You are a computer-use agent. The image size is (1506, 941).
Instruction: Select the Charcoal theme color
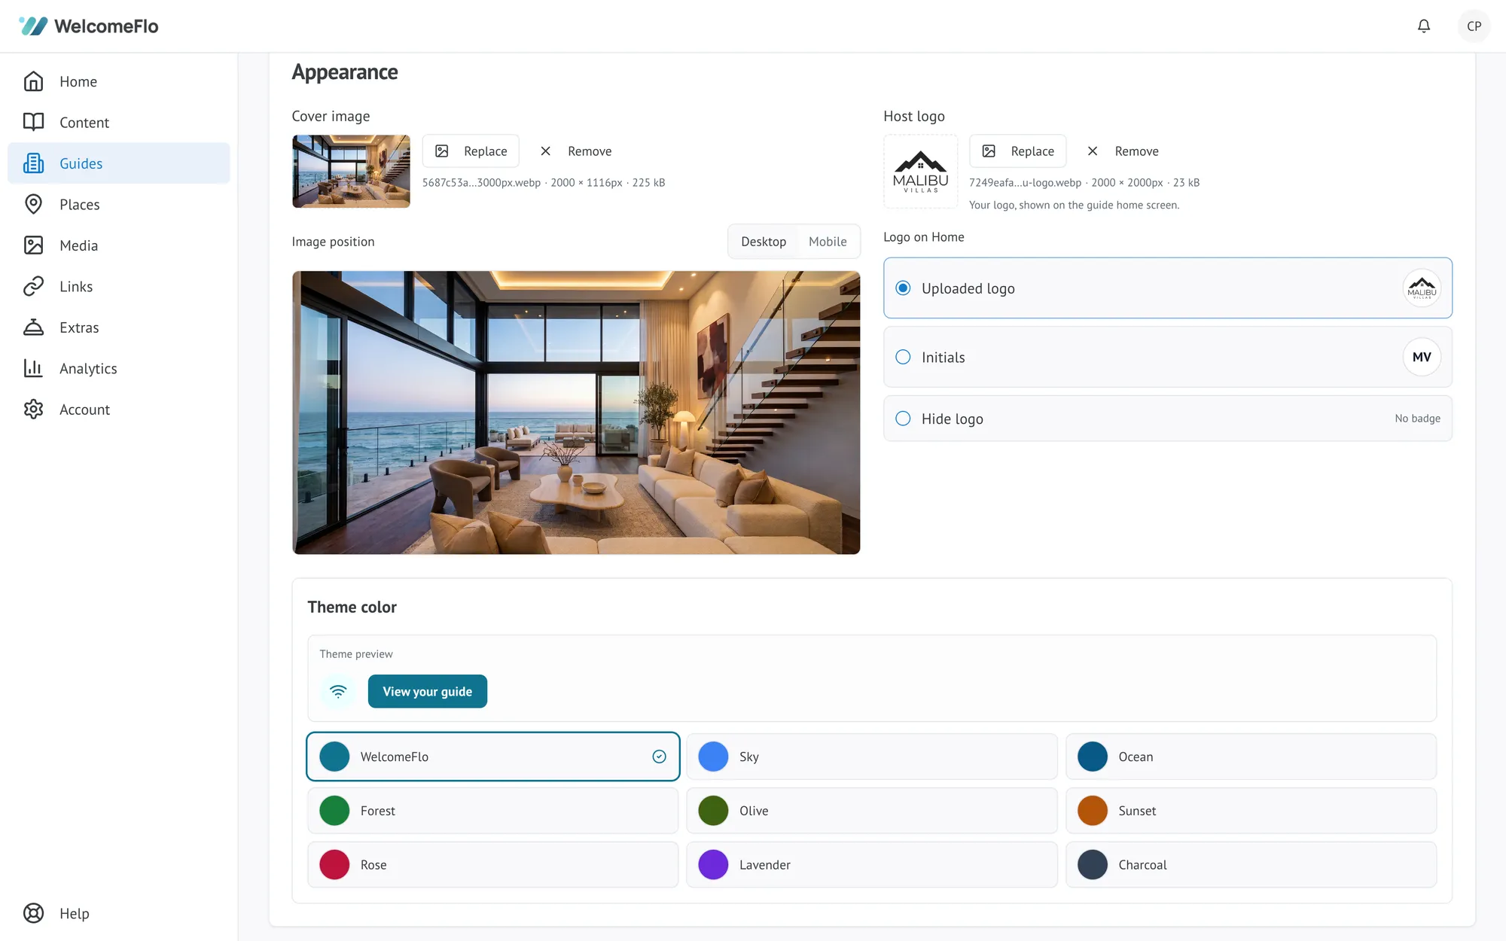tap(1251, 865)
